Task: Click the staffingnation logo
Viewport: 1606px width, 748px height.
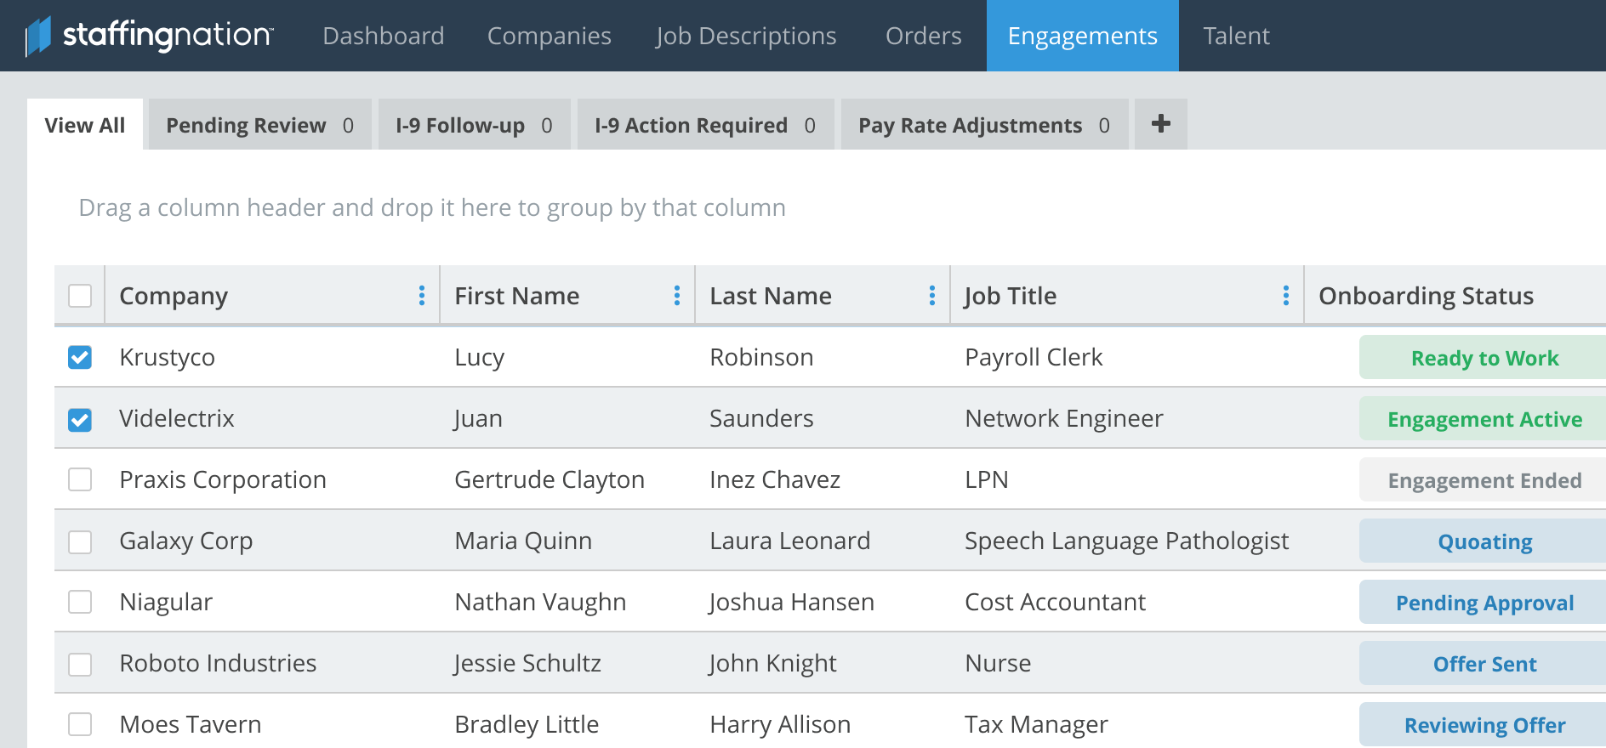Action: [x=150, y=36]
